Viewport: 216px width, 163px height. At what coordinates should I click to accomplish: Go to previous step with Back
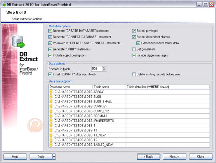pos(148,157)
